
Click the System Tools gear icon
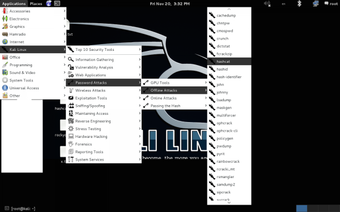[5, 80]
